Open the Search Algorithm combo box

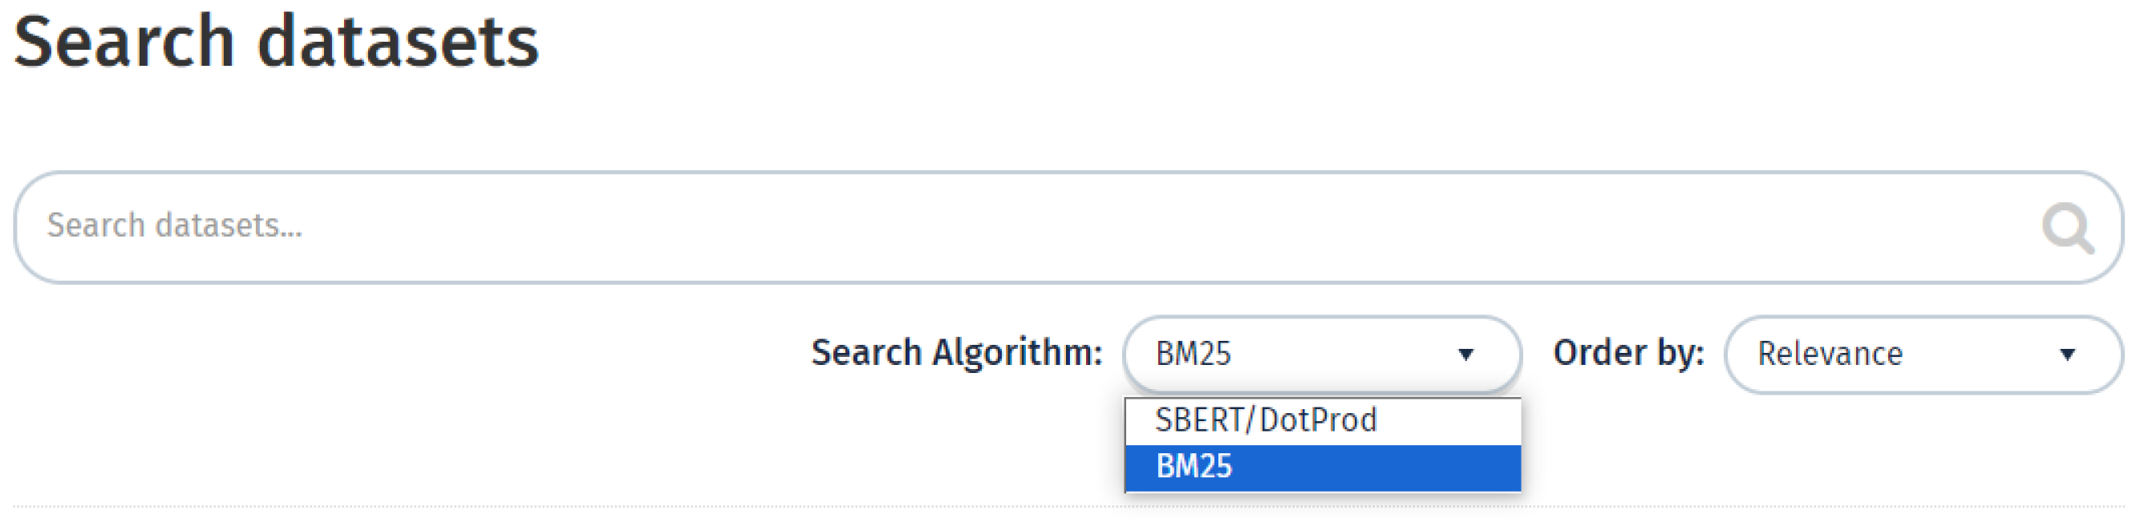1320,354
